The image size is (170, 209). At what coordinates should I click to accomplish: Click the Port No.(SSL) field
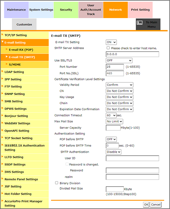click(115, 73)
